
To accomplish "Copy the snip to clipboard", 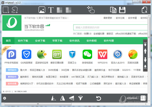I will click(x=113, y=10).
